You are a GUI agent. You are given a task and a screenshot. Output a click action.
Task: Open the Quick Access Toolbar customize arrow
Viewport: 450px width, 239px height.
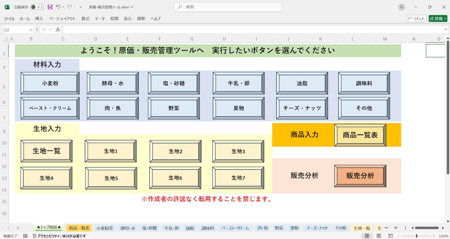(x=80, y=7)
